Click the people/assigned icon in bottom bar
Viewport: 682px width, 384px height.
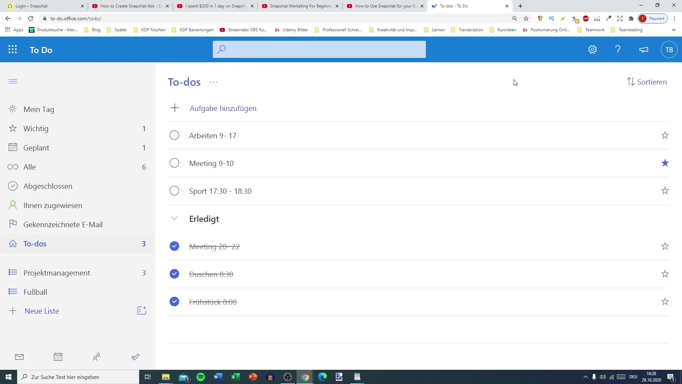[x=97, y=357]
